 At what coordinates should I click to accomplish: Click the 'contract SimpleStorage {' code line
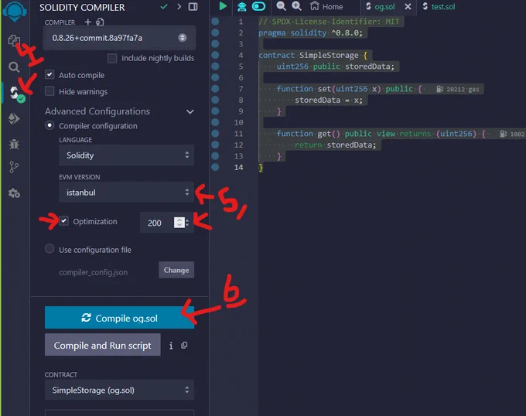(313, 55)
